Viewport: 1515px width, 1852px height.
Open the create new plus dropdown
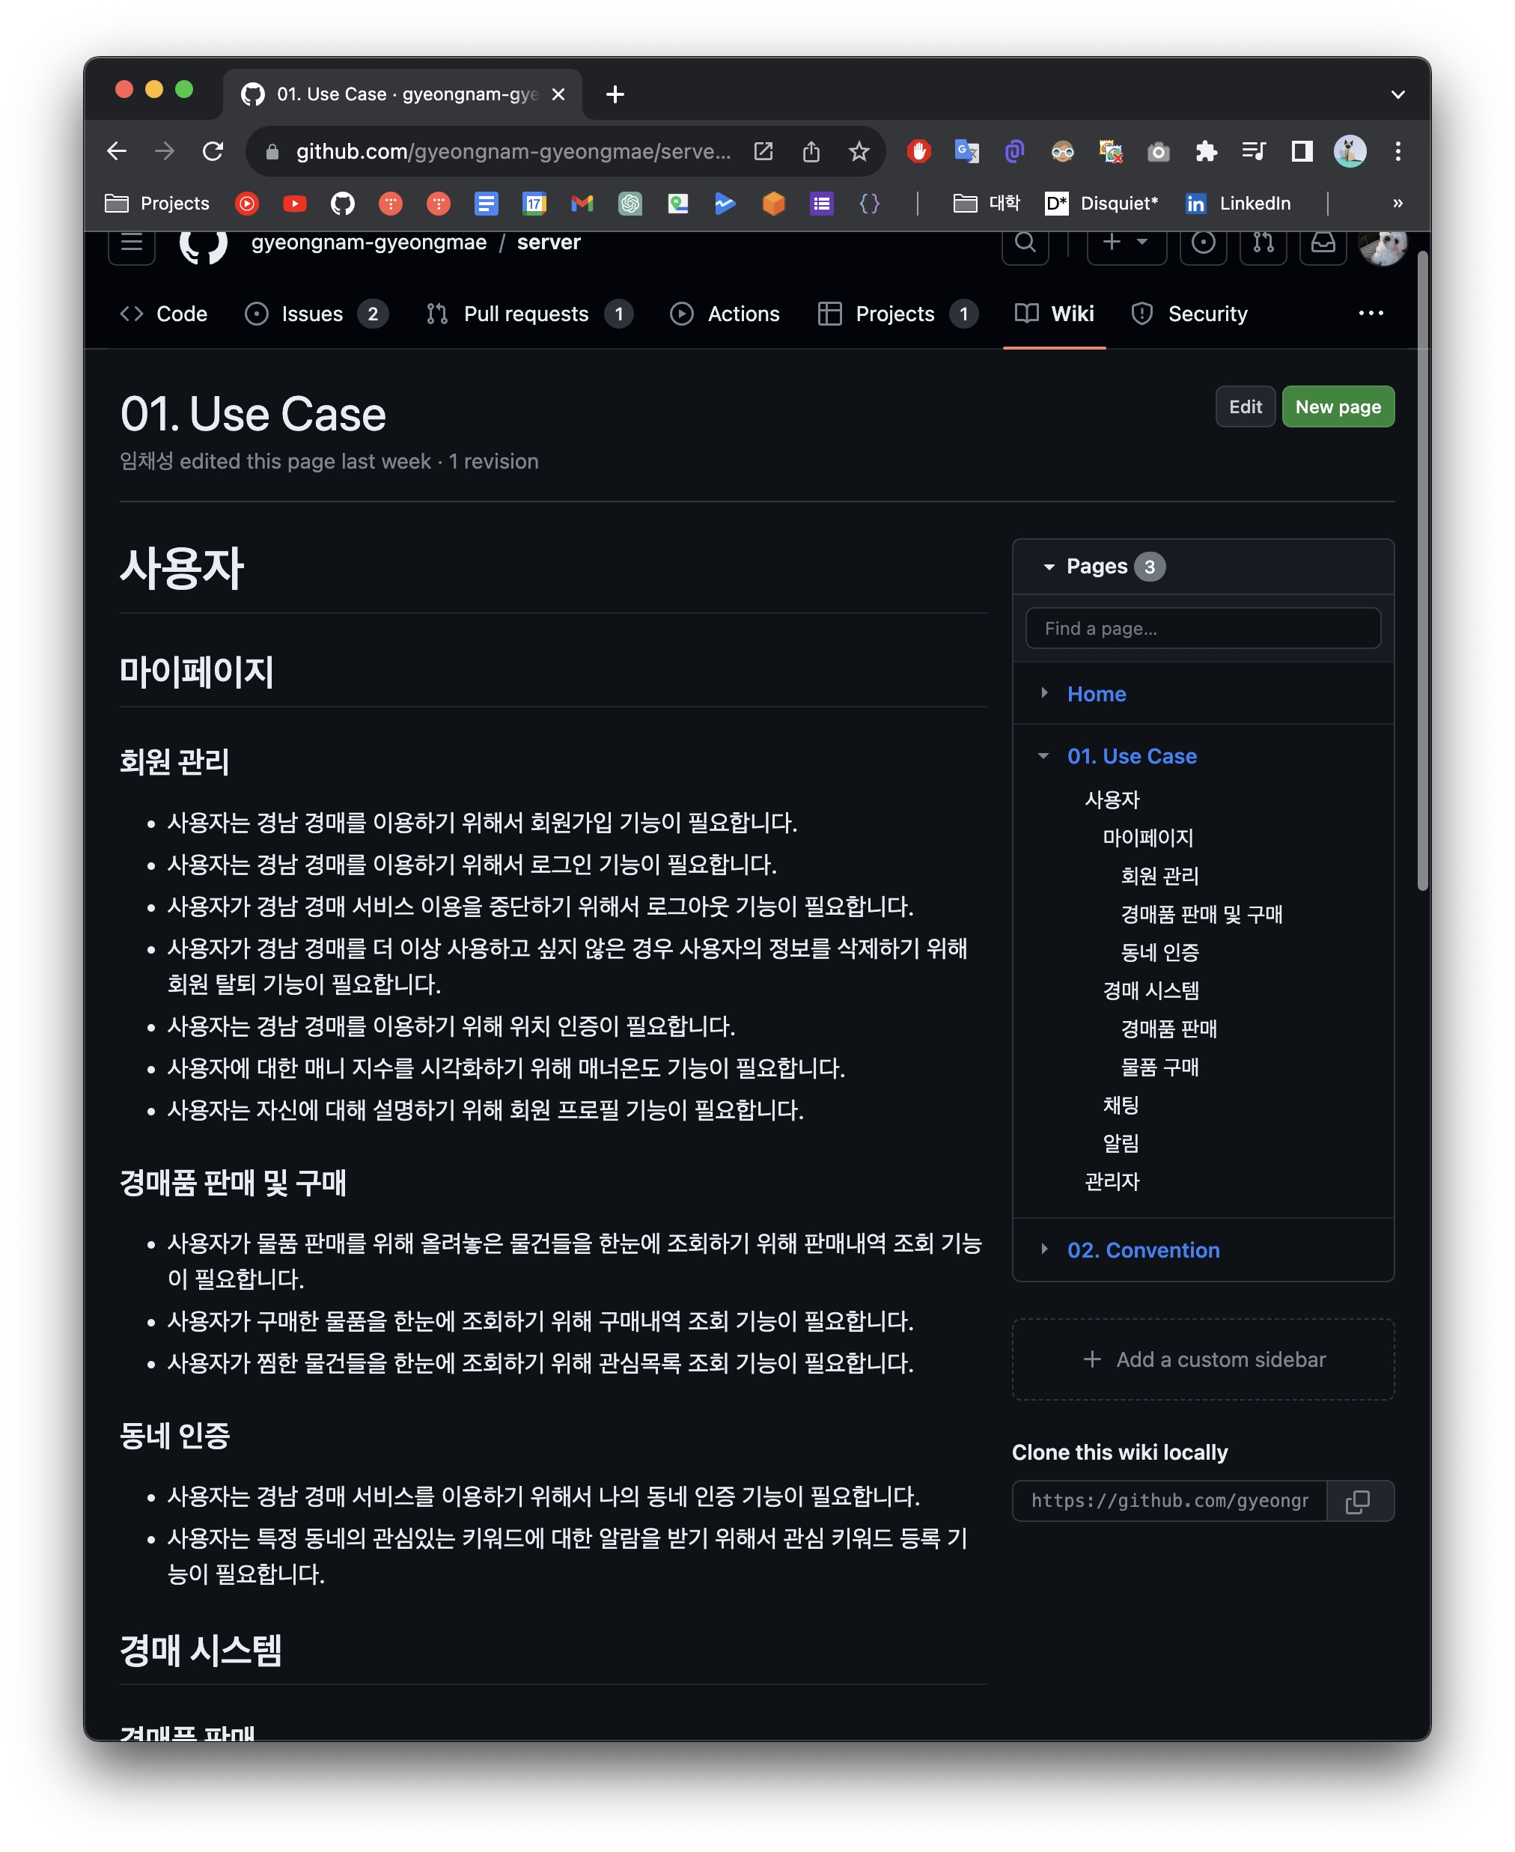[1126, 243]
